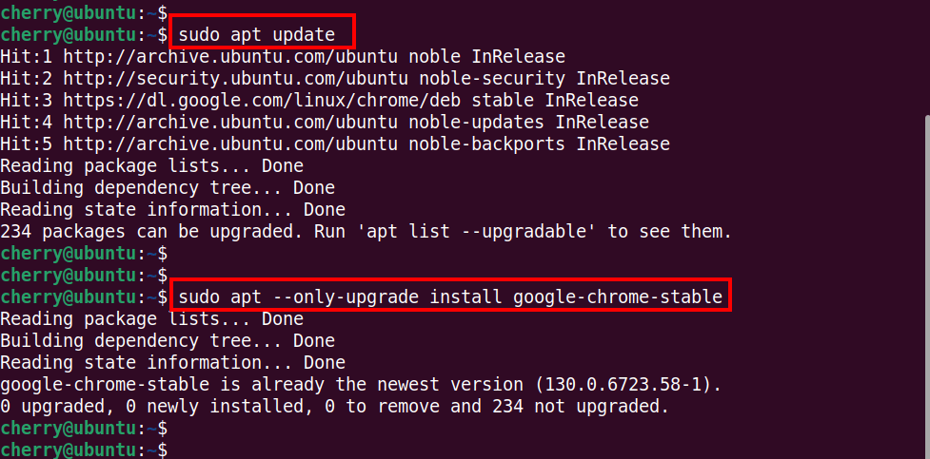Click the 'sudo apt --only-upgrade install google-chrome-stable' command
The width and height of the screenshot is (930, 459).
tap(450, 297)
